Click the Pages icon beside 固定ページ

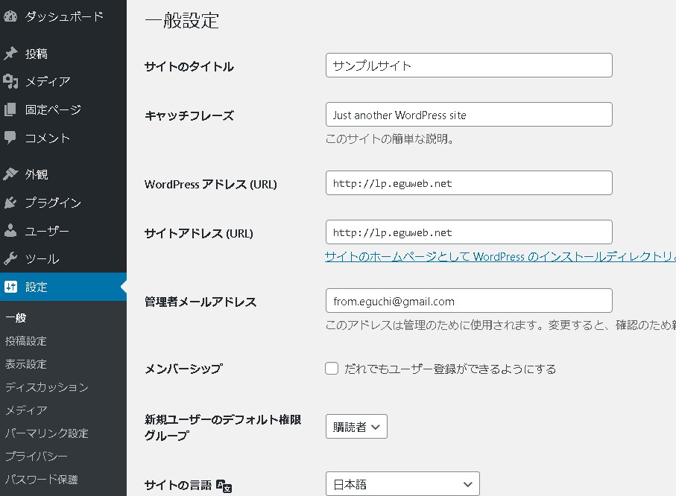tap(10, 109)
